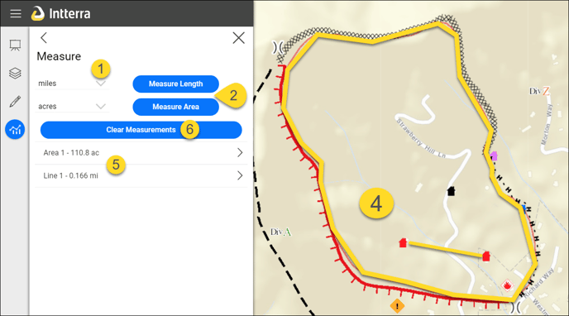Start Measure Area tool
Image resolution: width=569 pixels, height=316 pixels.
tap(175, 107)
